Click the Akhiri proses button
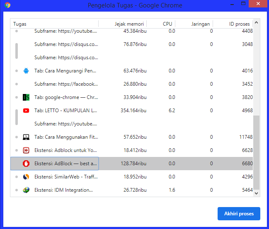This screenshot has width=269, height=229. coord(239,214)
